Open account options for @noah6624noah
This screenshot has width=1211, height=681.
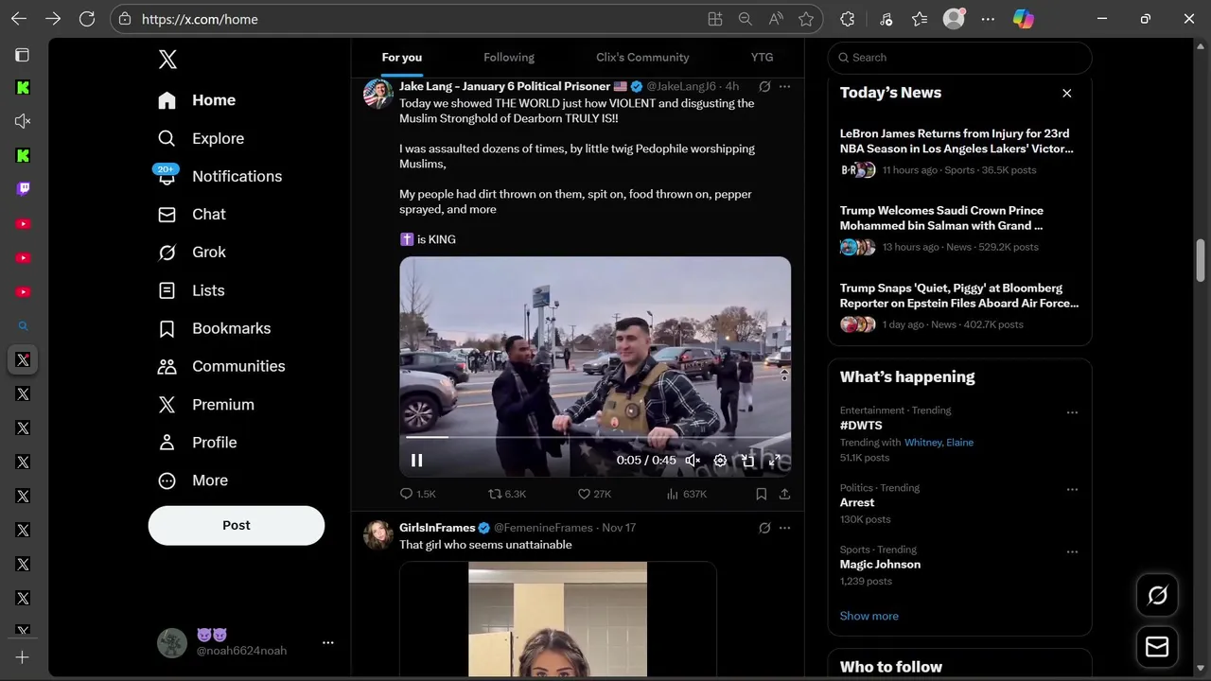point(328,642)
